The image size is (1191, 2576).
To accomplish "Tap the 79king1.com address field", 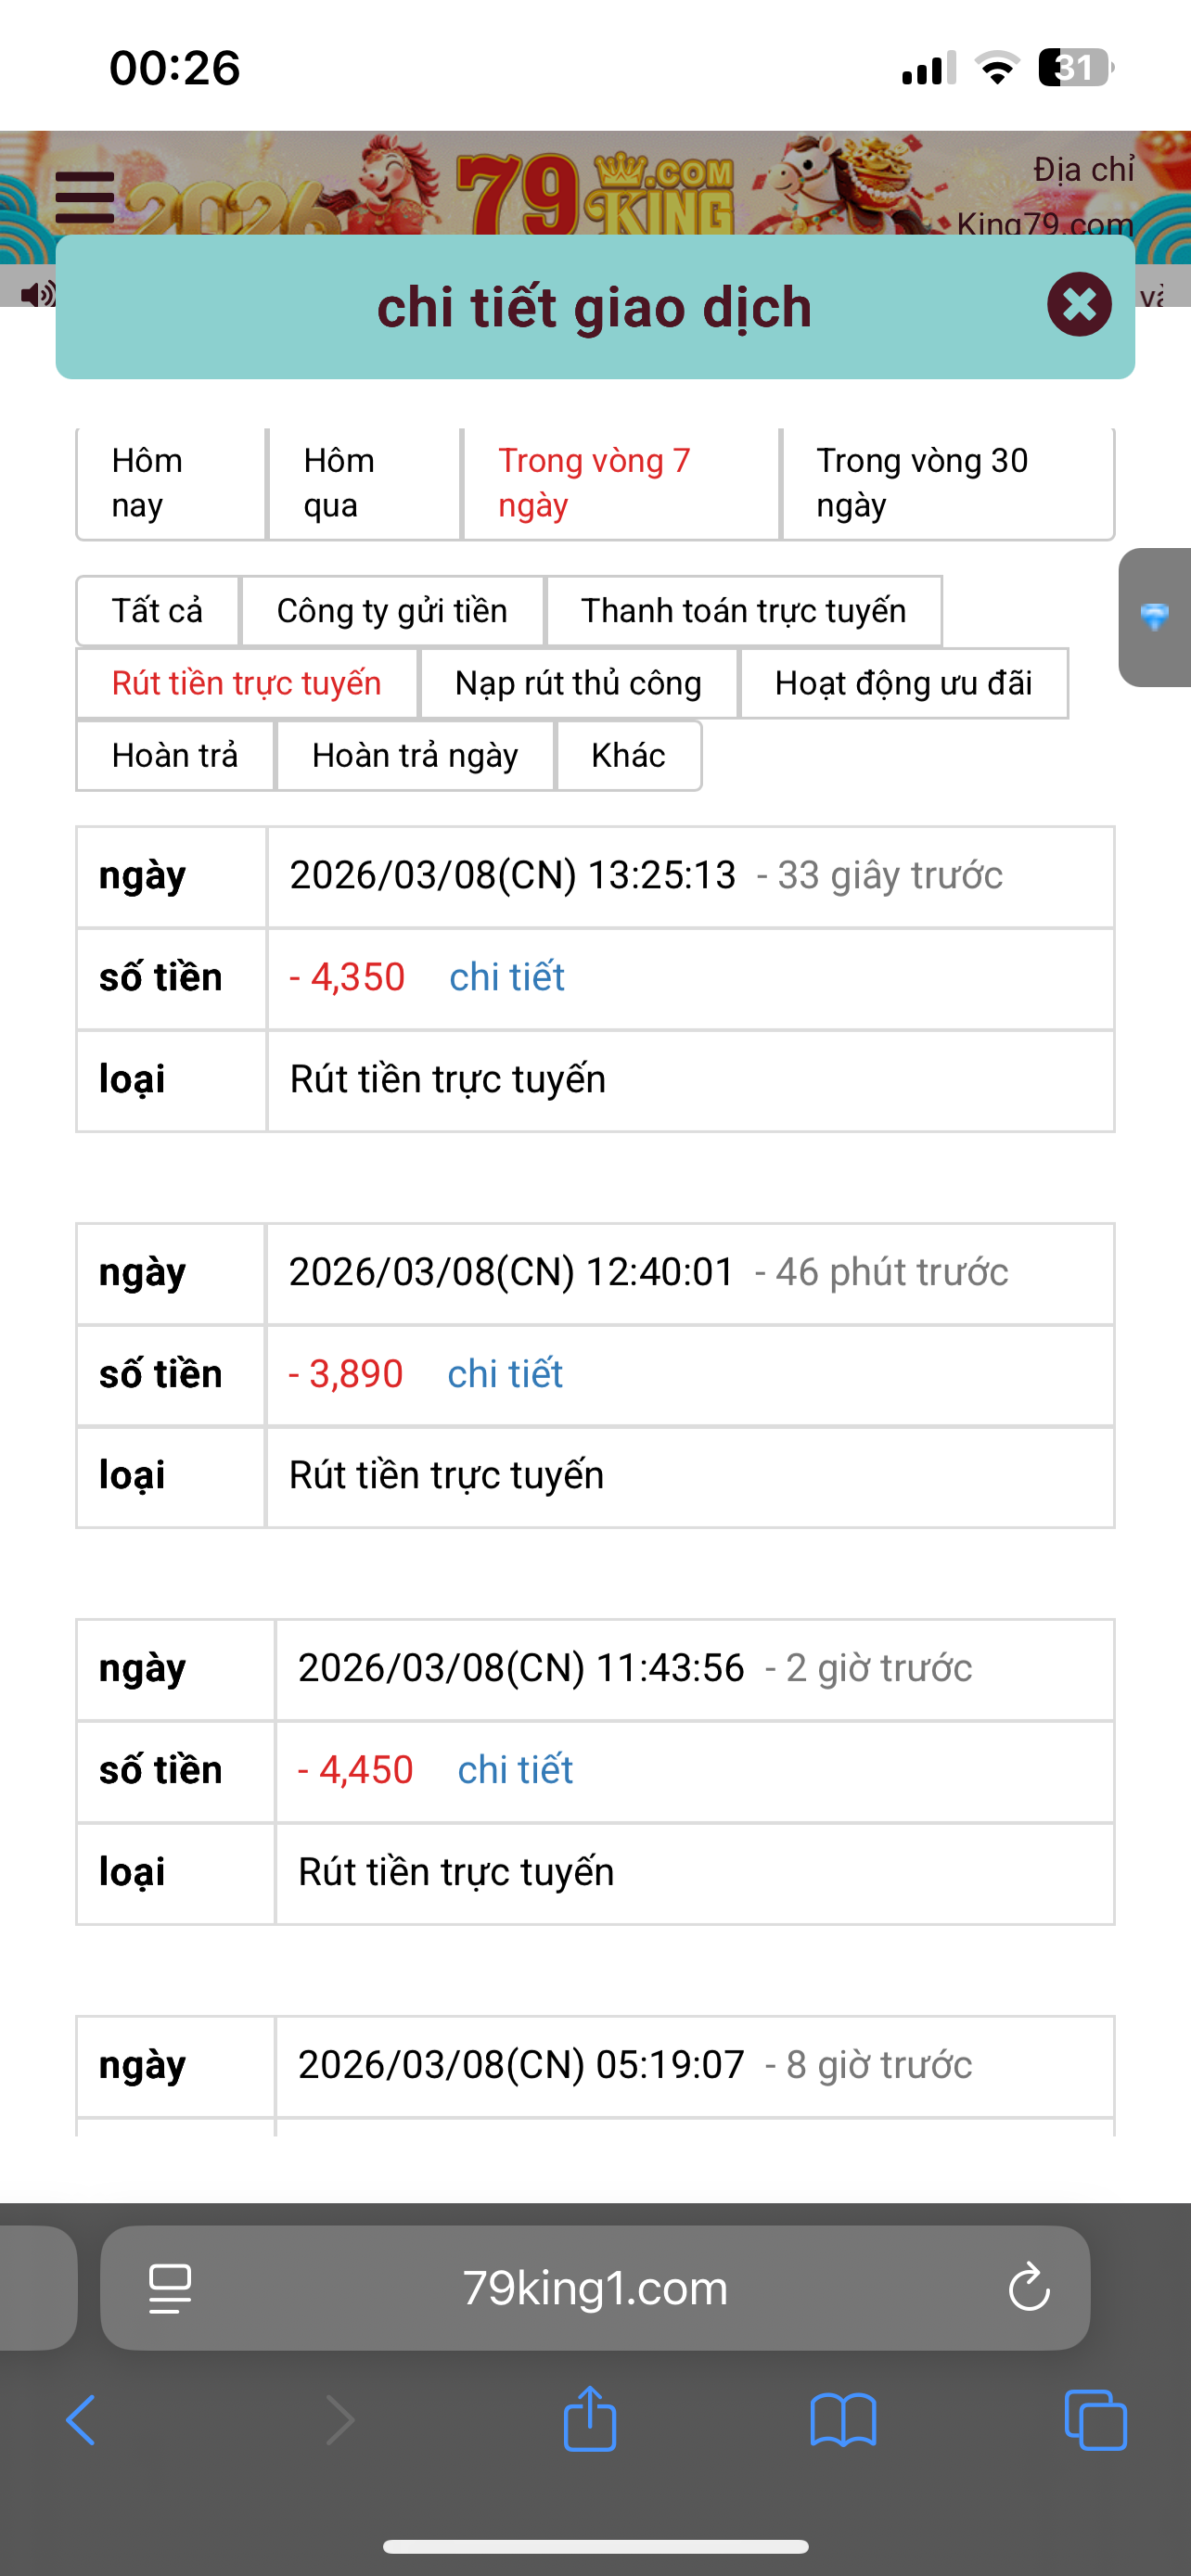I will (x=595, y=2288).
